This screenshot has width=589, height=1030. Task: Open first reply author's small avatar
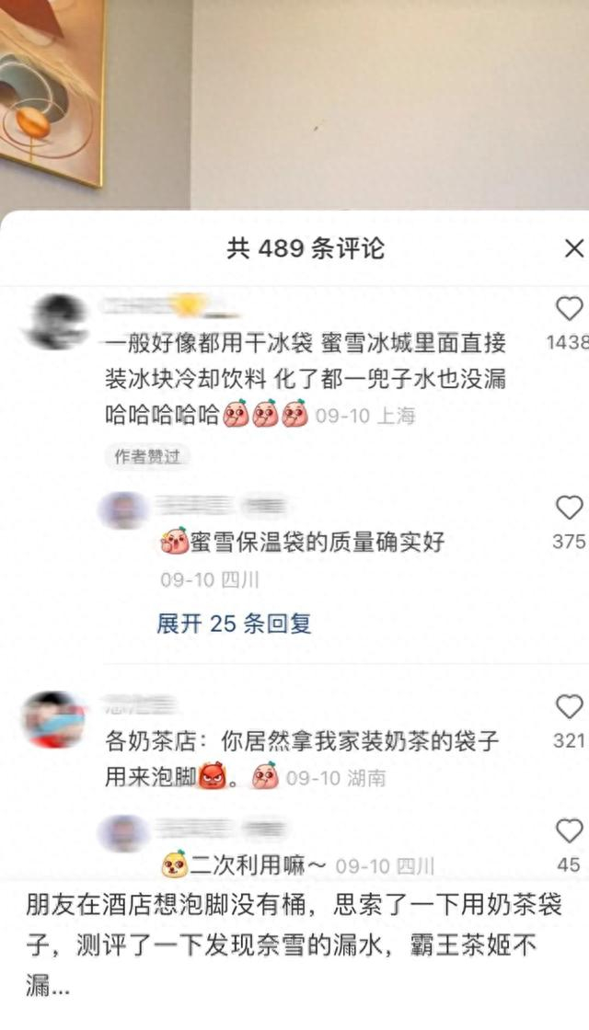[x=123, y=509]
